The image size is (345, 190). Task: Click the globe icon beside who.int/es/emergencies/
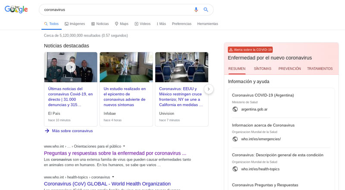(x=235, y=139)
